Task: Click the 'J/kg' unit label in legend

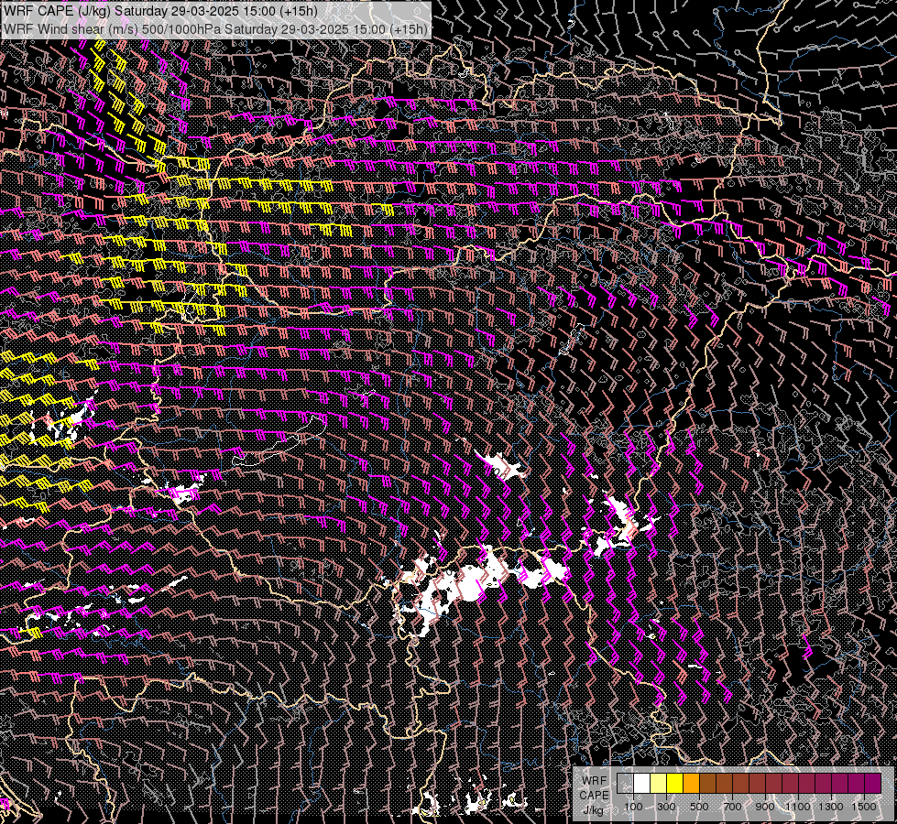Action: point(593,810)
